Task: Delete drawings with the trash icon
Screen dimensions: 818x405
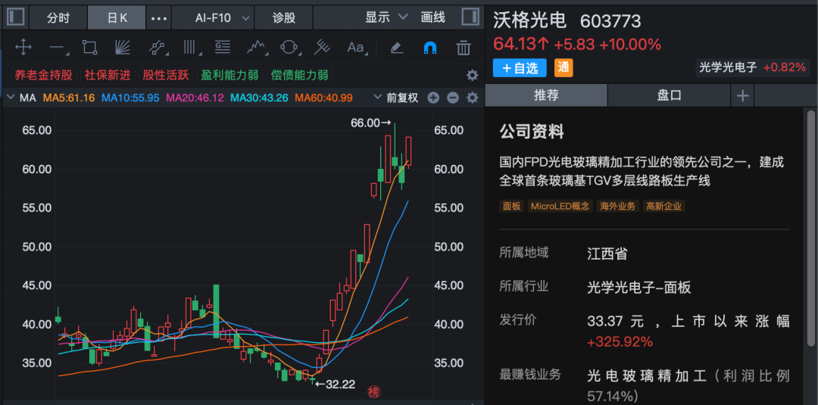Action: (x=464, y=48)
